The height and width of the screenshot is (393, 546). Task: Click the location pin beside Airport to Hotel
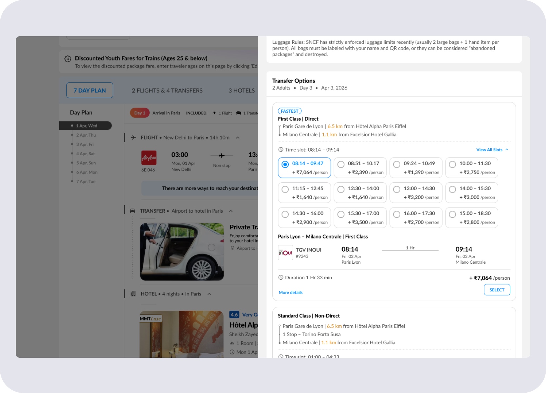[232, 248]
